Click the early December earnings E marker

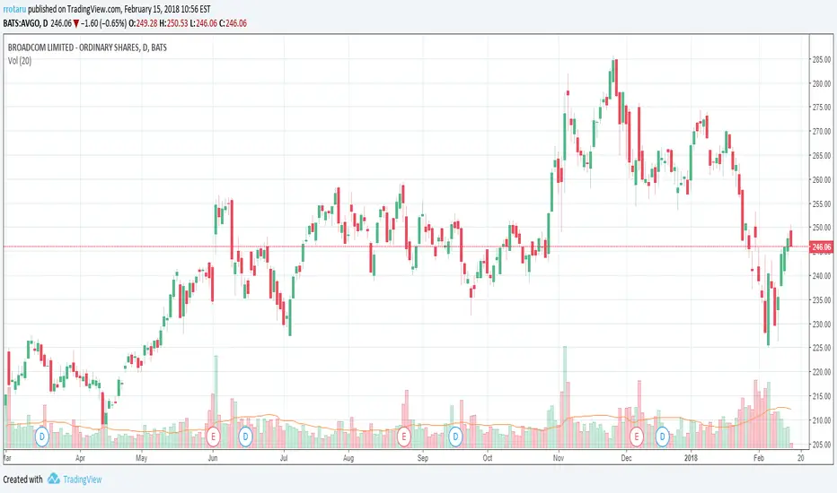[637, 437]
